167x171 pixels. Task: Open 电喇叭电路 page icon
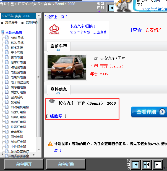(x=7, y=77)
